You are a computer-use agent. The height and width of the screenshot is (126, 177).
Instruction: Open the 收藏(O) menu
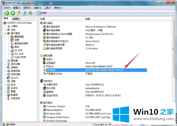[37, 8]
